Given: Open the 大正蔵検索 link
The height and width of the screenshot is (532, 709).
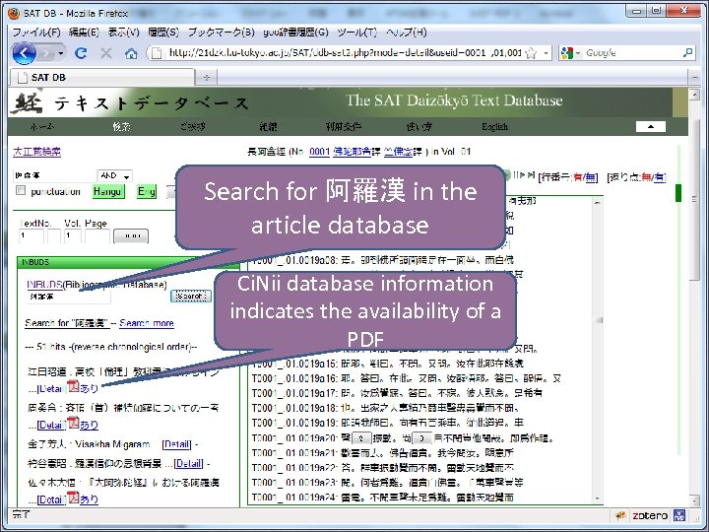Looking at the screenshot, I should pyautogui.click(x=36, y=151).
